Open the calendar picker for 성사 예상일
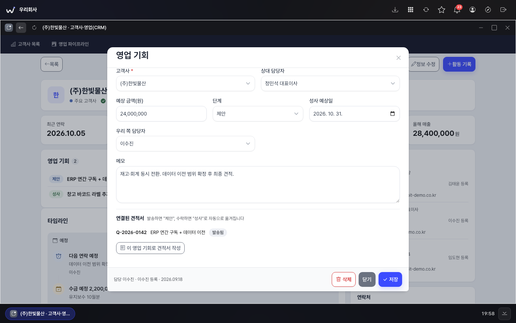The image size is (516, 323). point(393,114)
